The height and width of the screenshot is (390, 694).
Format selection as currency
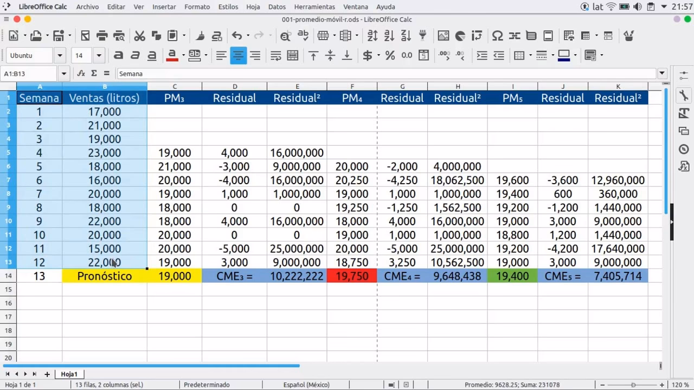368,55
